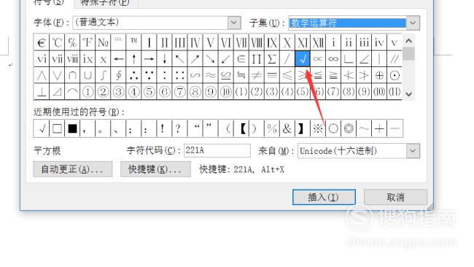Viewport: 474px width, 267px height.
Task: Select the element-of ∈ symbol
Action: pyautogui.click(x=241, y=59)
